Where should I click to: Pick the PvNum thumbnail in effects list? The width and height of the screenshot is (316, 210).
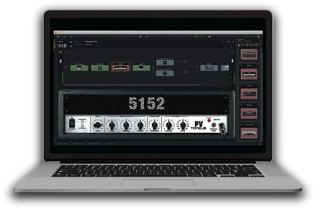point(249,74)
